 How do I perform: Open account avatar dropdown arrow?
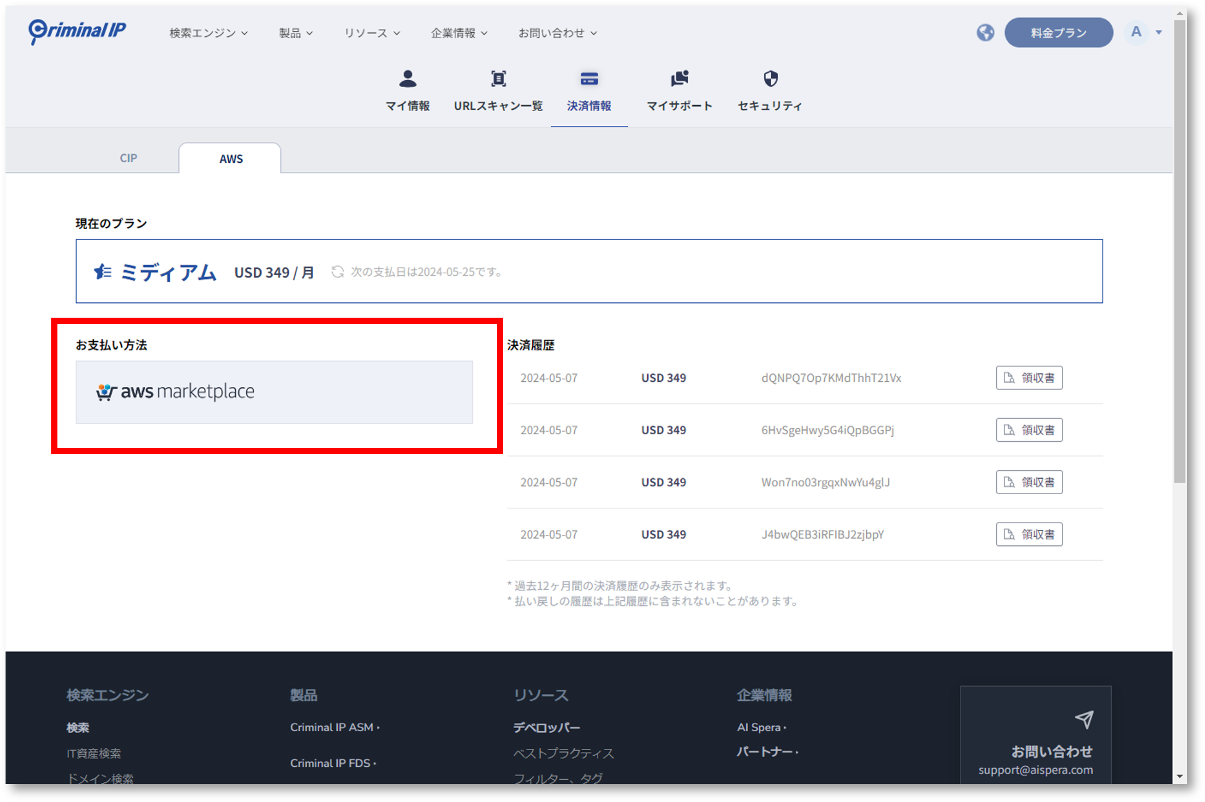(1159, 33)
